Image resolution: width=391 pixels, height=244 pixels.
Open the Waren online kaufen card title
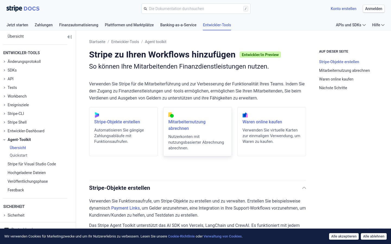pyautogui.click(x=262, y=122)
